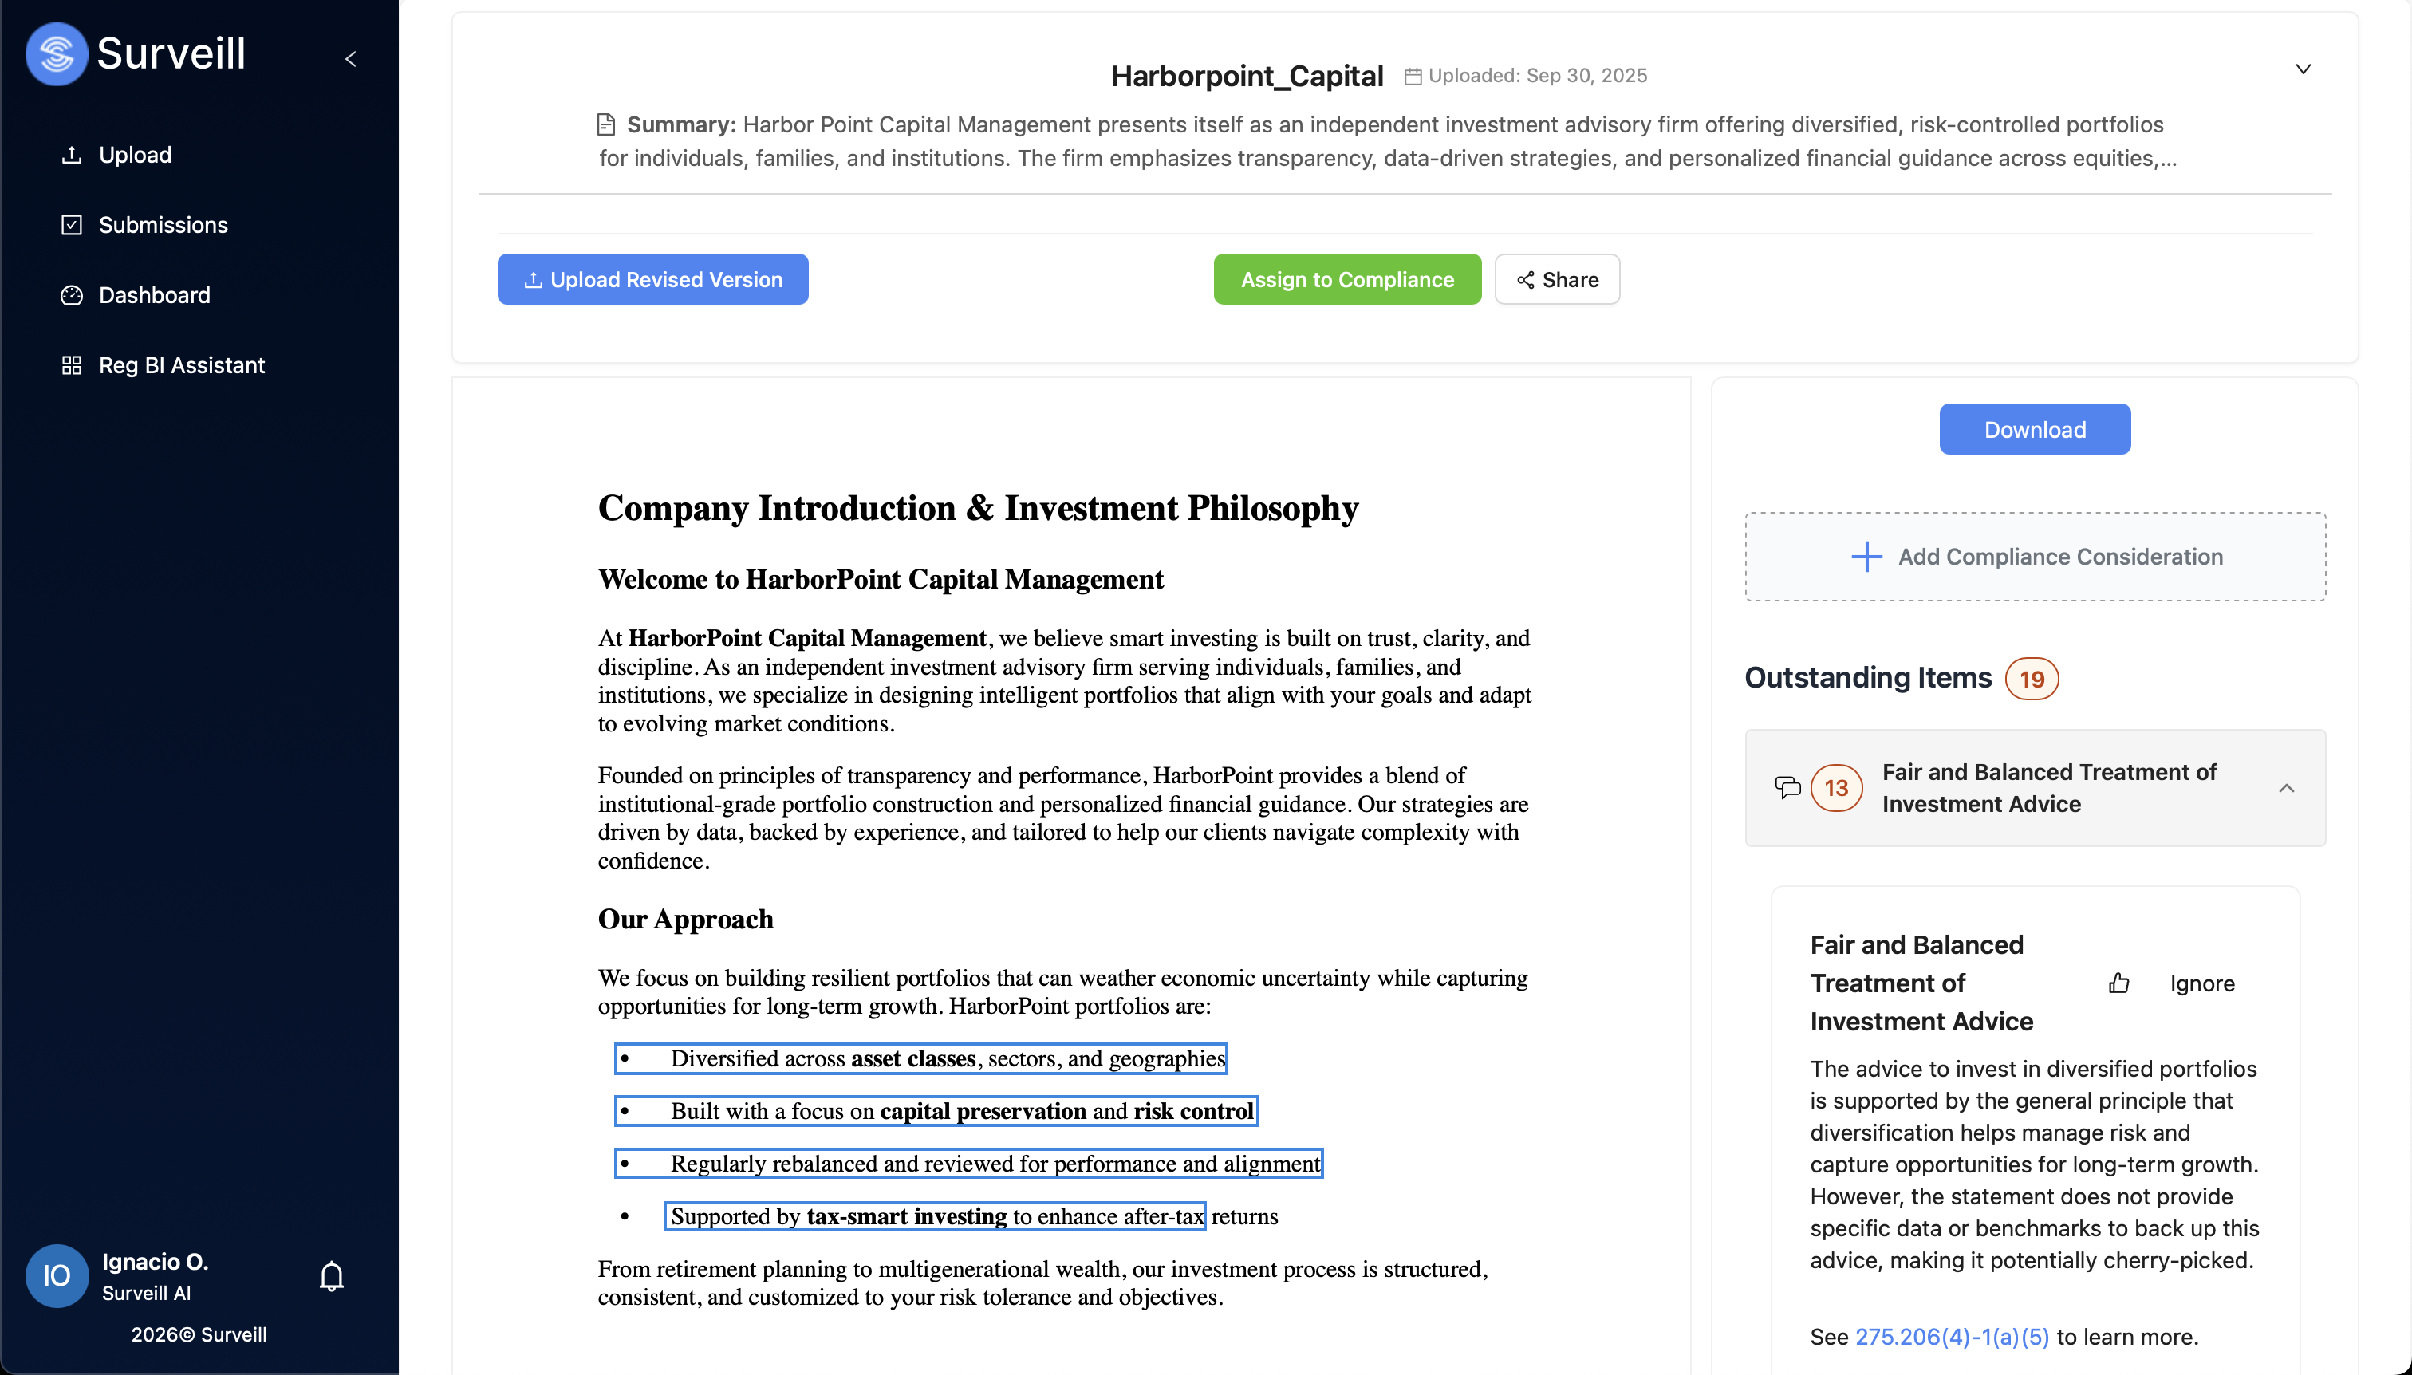Ignore the Fair and Balanced Treatment item
Screen dimensions: 2412x1375
pos(2201,984)
